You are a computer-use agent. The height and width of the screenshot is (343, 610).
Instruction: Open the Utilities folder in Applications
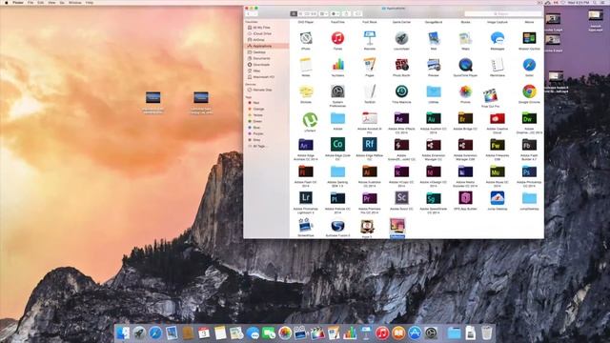(x=434, y=92)
